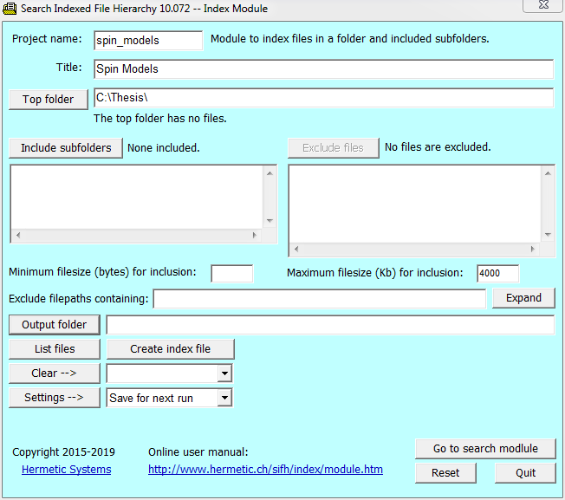Click left arrow of excluded files horizontal scrollbar
The width and height of the screenshot is (565, 500).
pyautogui.click(x=296, y=250)
